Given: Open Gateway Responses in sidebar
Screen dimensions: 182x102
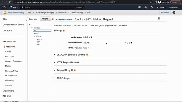Looking at the screenshot, I should coord(13,61).
